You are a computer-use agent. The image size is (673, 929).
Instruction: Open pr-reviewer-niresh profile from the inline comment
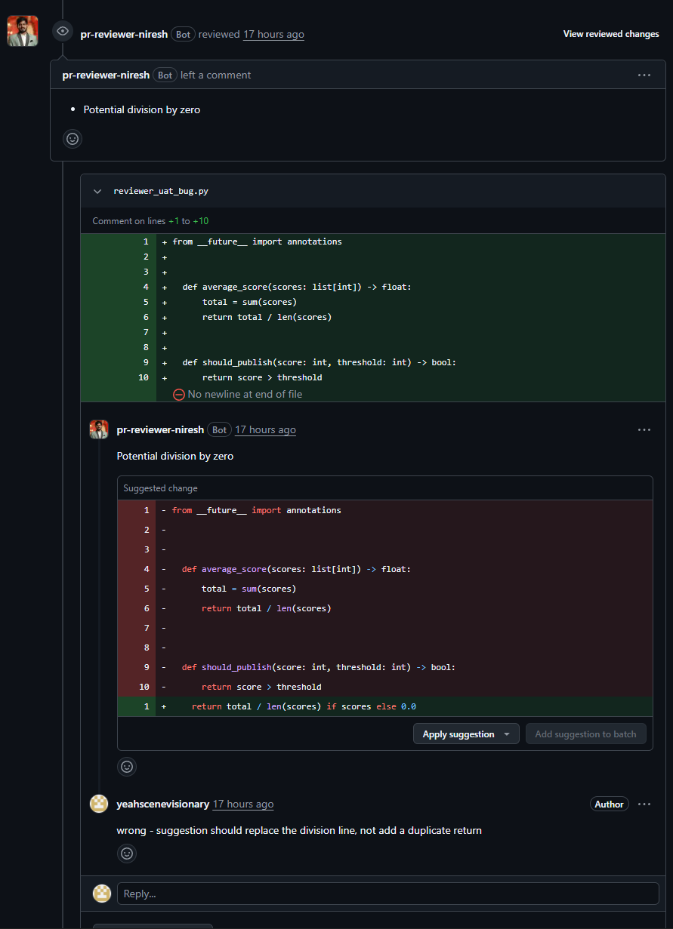coord(160,429)
